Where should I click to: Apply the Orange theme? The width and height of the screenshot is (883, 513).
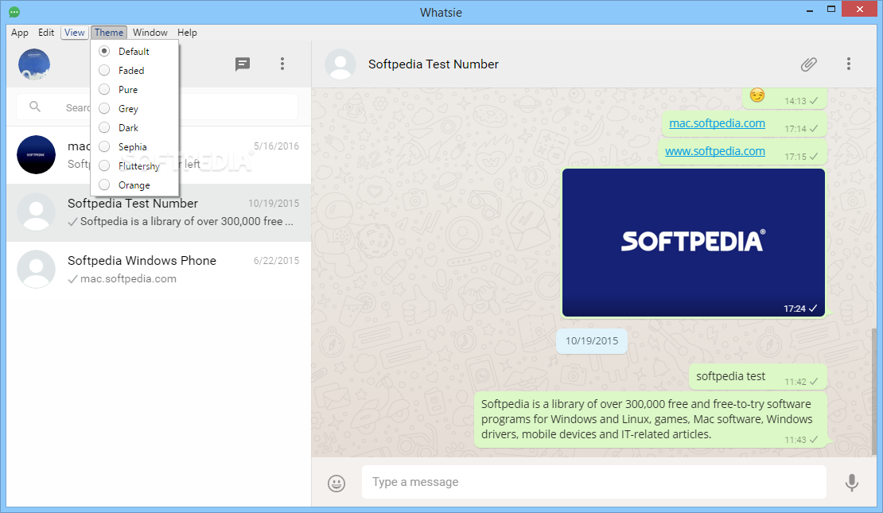click(134, 185)
